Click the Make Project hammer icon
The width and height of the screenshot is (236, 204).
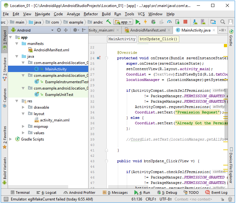(x=109, y=22)
